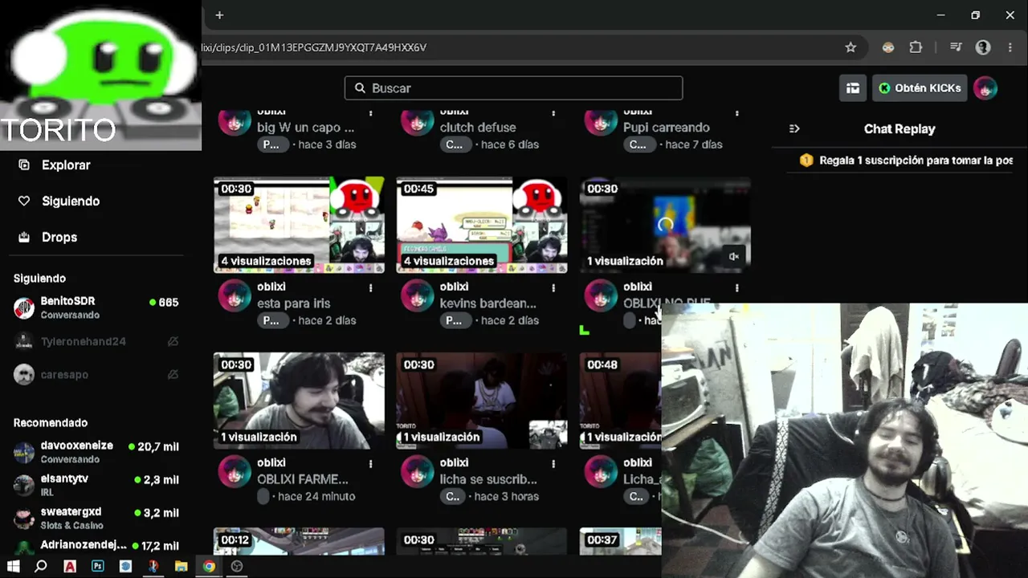Click the Obtén KICKs button
Image resolution: width=1028 pixels, height=578 pixels.
click(920, 88)
